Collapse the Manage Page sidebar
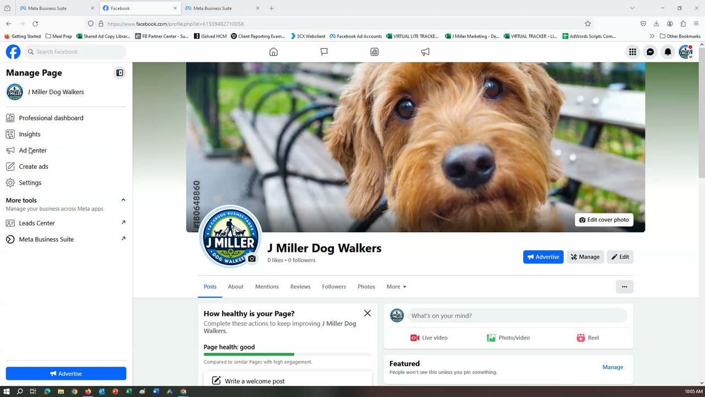The width and height of the screenshot is (705, 397). [x=120, y=73]
